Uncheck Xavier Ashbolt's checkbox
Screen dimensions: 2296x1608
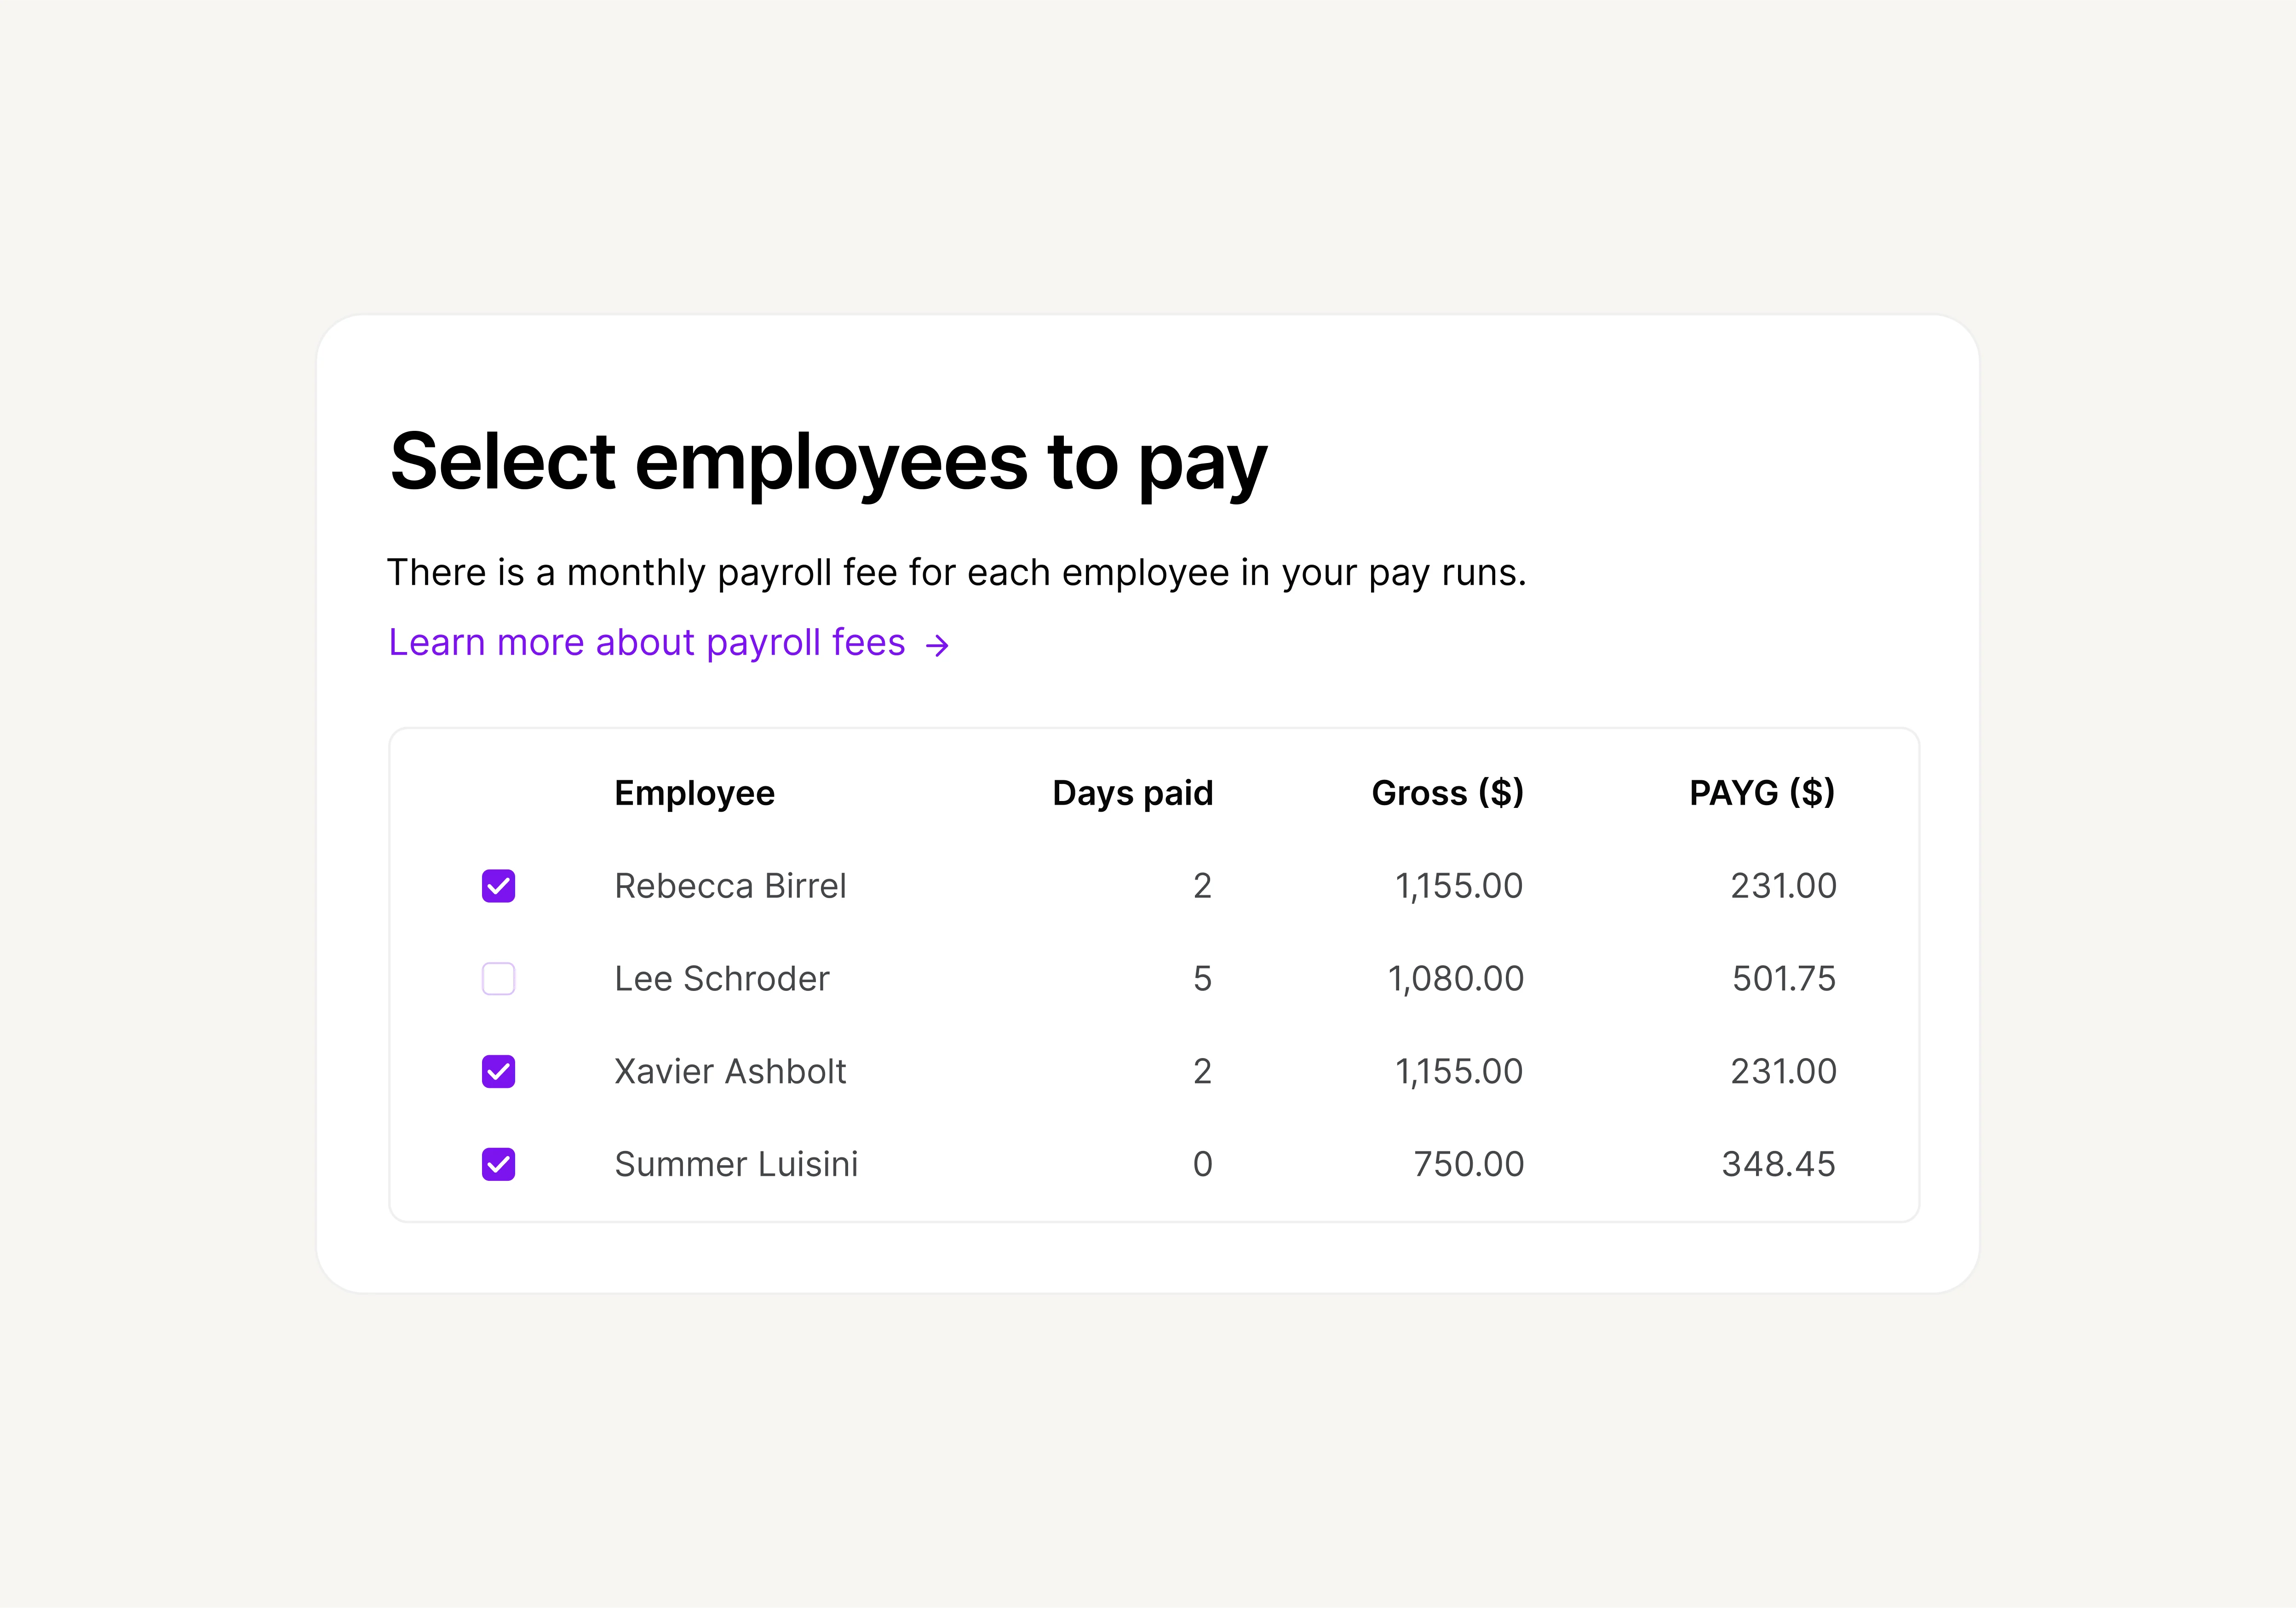(x=498, y=1071)
